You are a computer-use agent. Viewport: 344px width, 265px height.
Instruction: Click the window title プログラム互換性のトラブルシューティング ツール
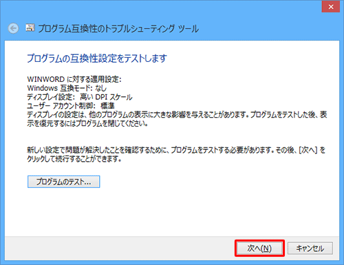click(x=118, y=29)
